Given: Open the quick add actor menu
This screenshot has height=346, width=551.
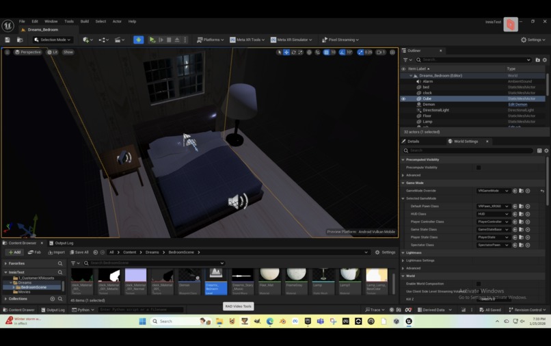Looking at the screenshot, I should [x=88, y=40].
